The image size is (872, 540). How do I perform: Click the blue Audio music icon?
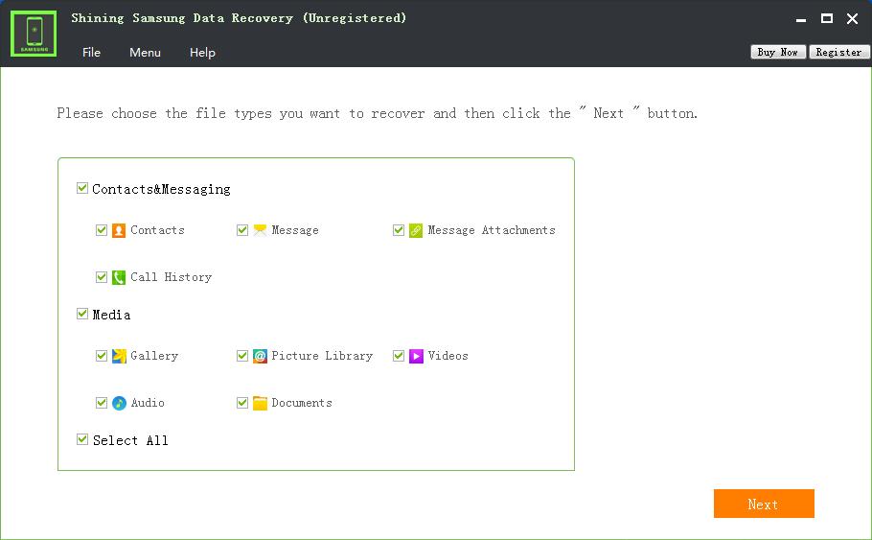119,403
